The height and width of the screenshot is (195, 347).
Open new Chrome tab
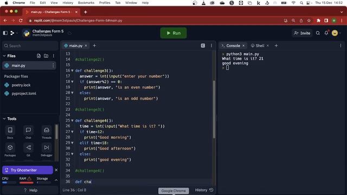pyautogui.click(x=86, y=12)
